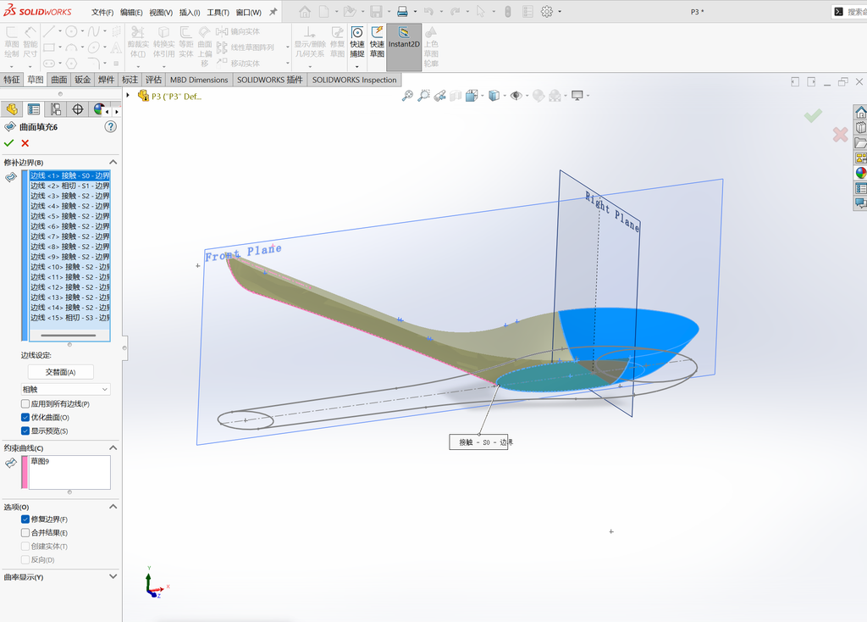Expand the 曲率显示(Y) section
The width and height of the screenshot is (867, 622).
[113, 576]
